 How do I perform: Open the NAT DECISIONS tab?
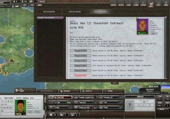pos(49,12)
